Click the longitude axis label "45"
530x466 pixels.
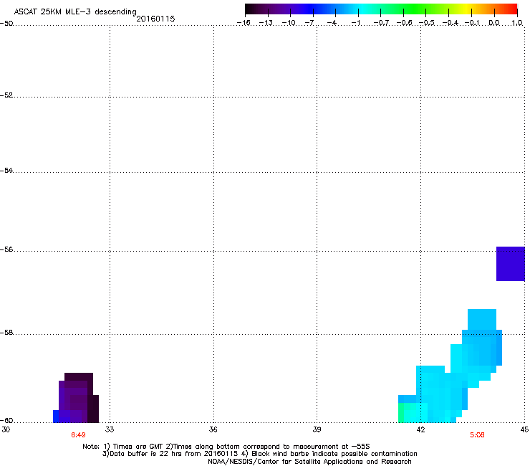click(524, 429)
